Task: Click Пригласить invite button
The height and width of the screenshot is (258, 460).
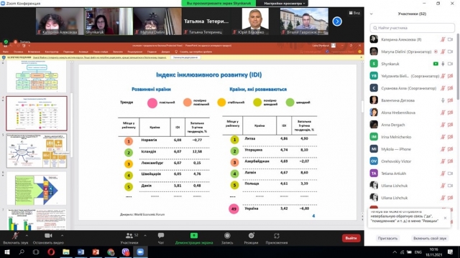Action: point(387,239)
